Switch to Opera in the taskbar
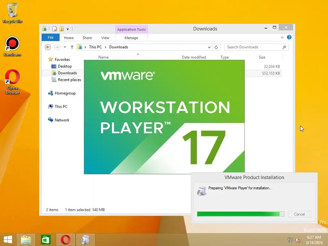 tap(65, 240)
